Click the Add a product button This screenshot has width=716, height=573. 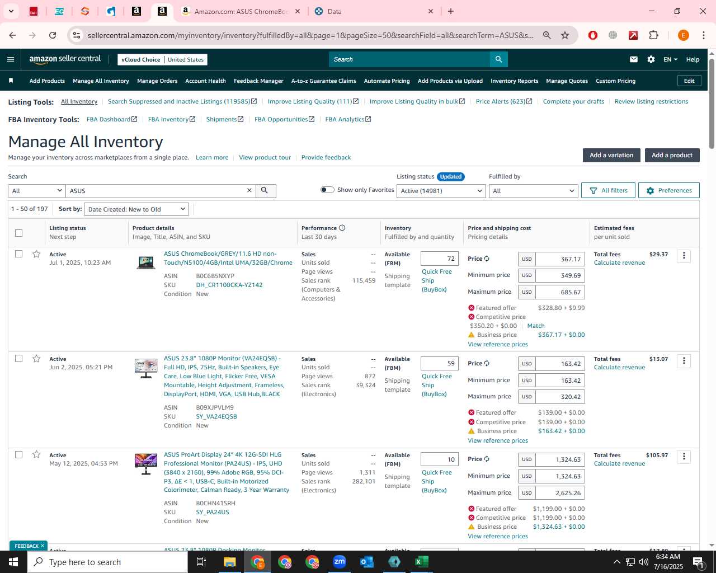672,155
